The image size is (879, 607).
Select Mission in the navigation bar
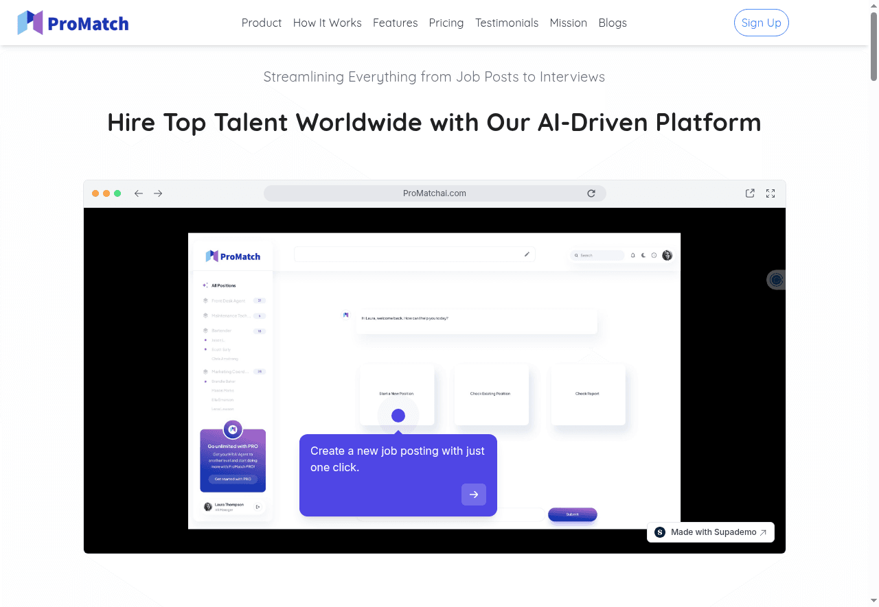(568, 23)
